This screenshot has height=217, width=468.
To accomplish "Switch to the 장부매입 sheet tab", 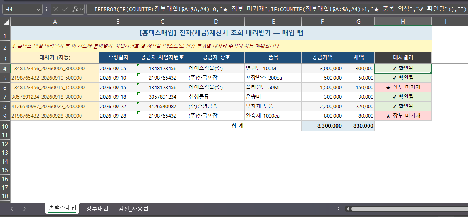I will point(97,209).
